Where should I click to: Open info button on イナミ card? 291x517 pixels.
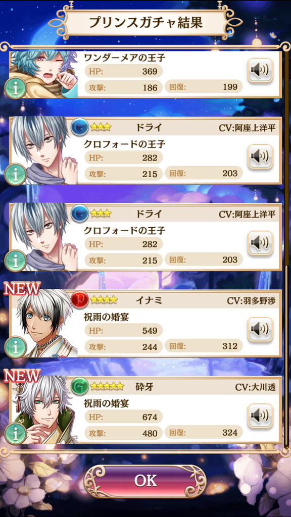click(15, 347)
